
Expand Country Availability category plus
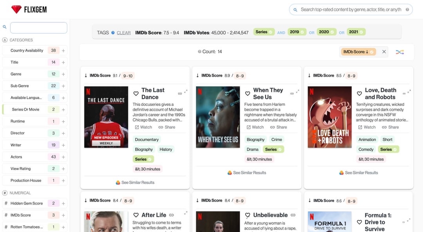[x=63, y=51]
